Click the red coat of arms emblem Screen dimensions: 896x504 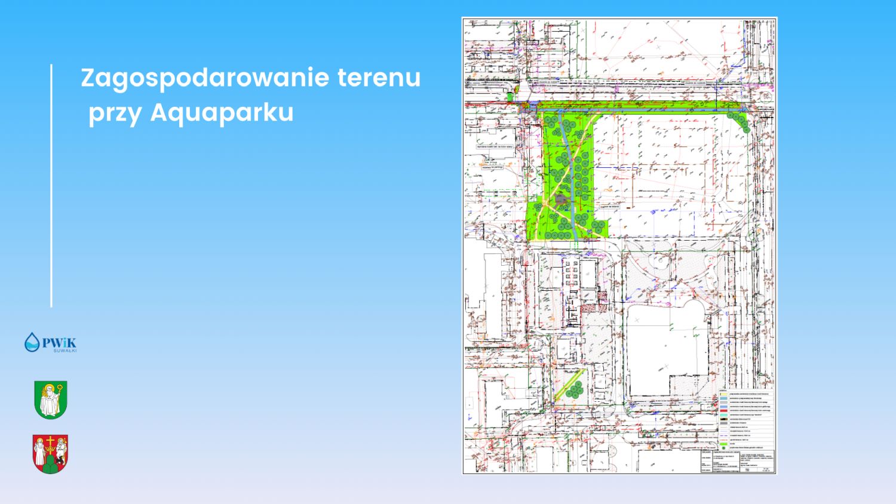click(x=50, y=454)
